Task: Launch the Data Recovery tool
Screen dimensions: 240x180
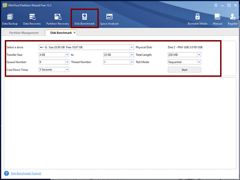Action: pyautogui.click(x=32, y=19)
